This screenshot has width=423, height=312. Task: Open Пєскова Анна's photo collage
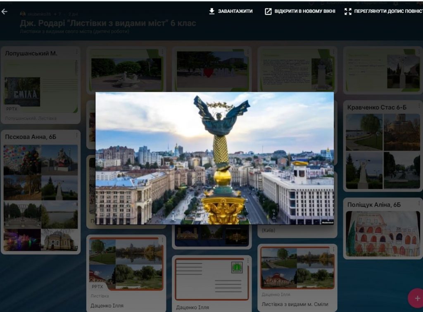[41, 198]
